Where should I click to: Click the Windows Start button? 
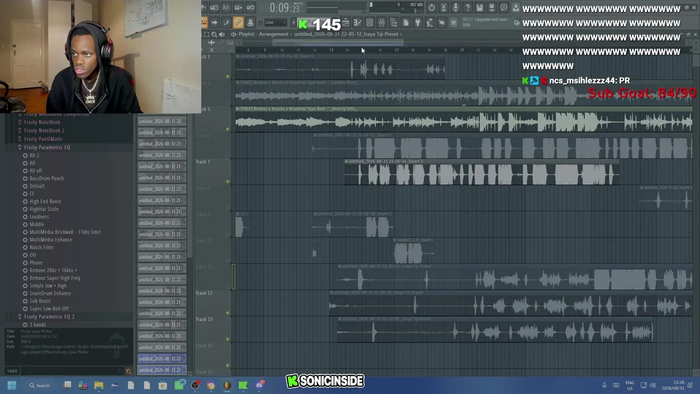tap(11, 385)
